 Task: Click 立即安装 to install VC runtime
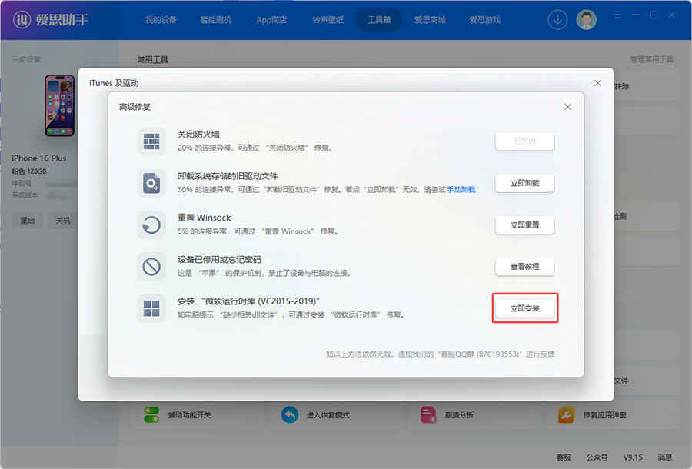524,308
